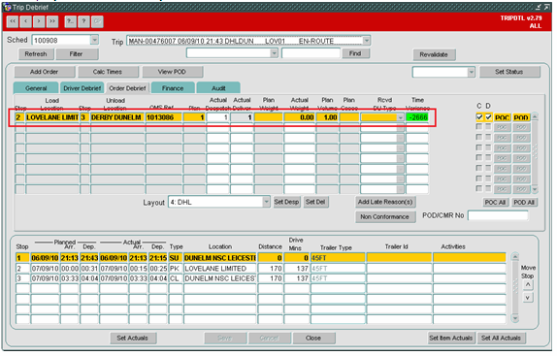Viewport: 557px width, 356px height.
Task: Go to last record with double-right arrow
Action: (52, 21)
